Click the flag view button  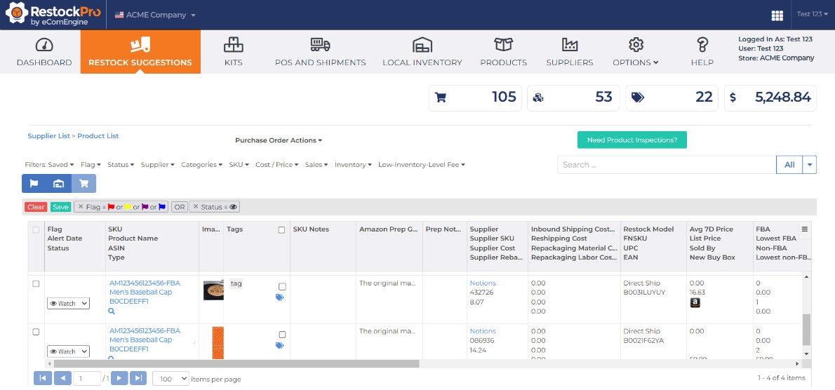[x=34, y=184]
